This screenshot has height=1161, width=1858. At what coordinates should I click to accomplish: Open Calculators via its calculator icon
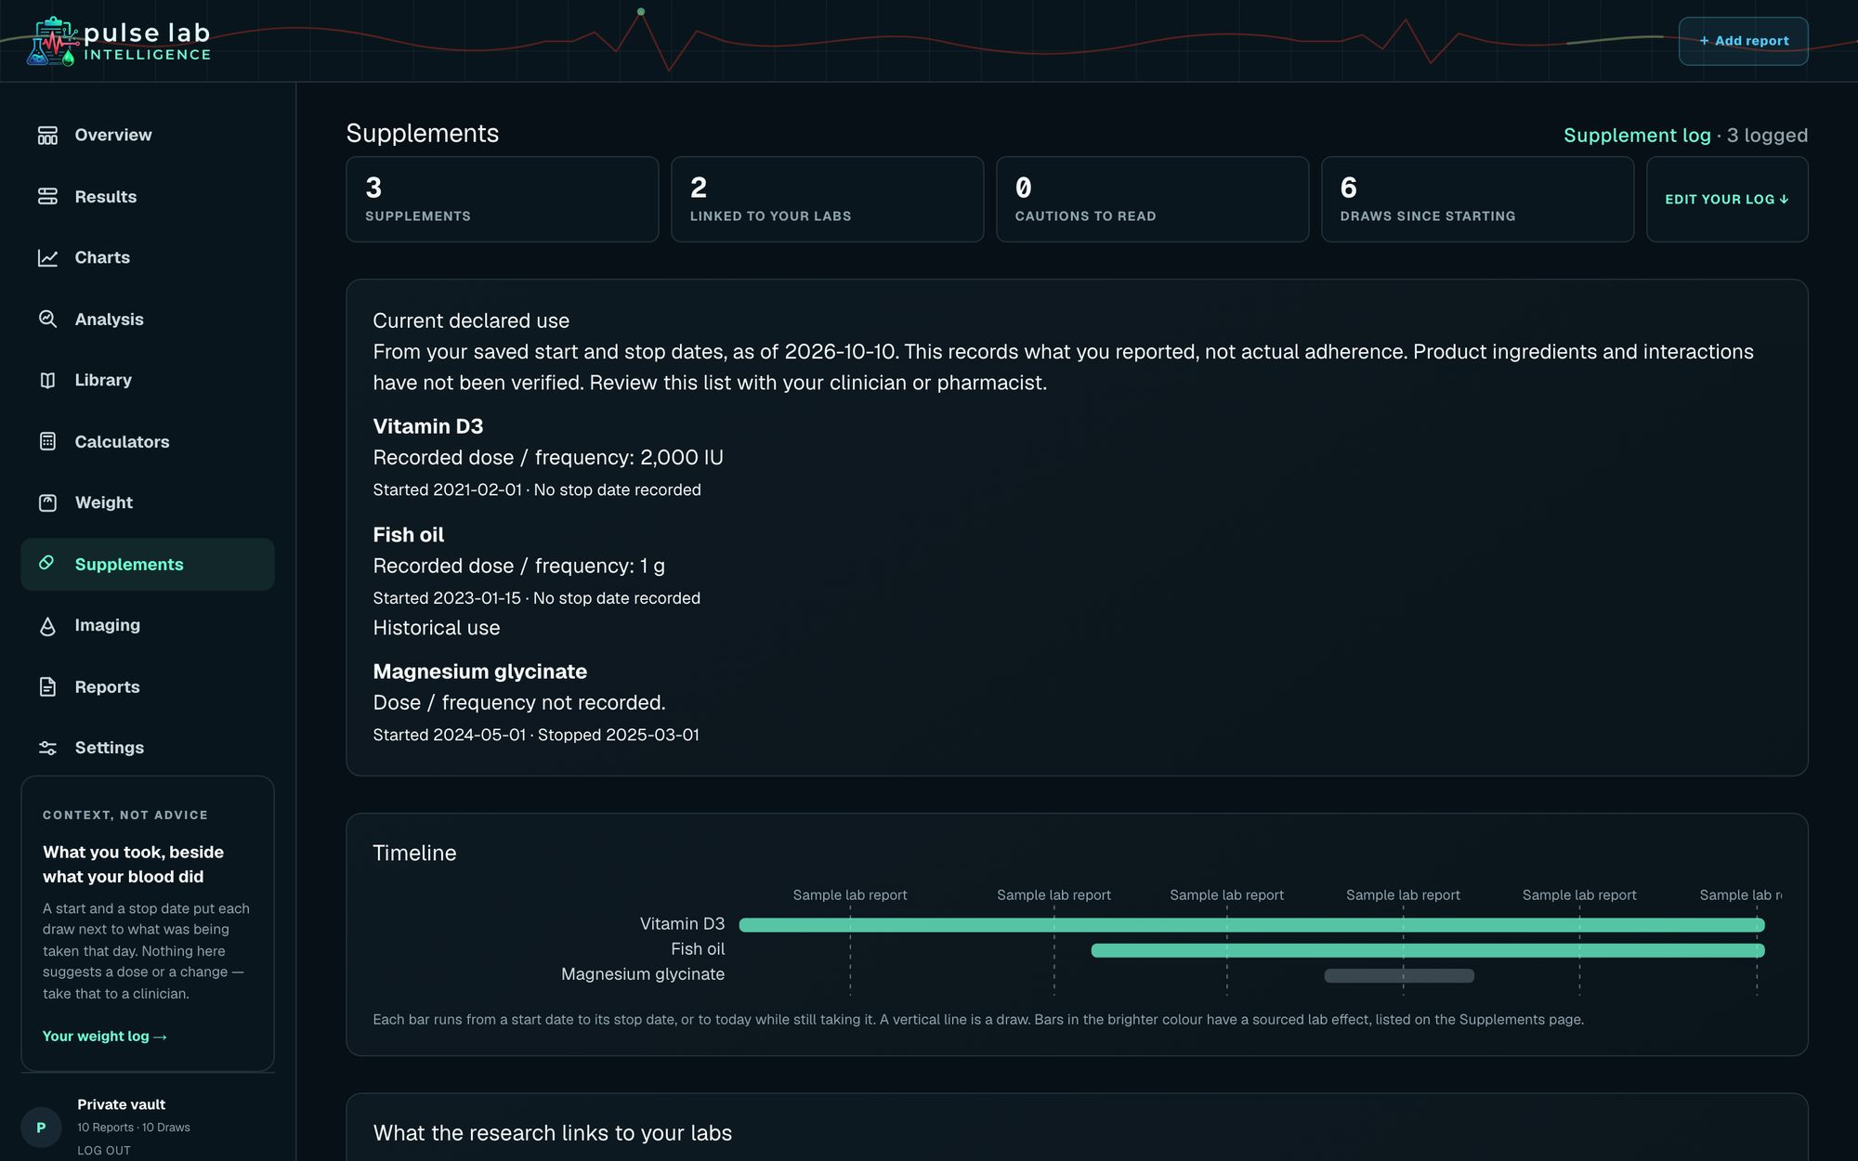47,442
